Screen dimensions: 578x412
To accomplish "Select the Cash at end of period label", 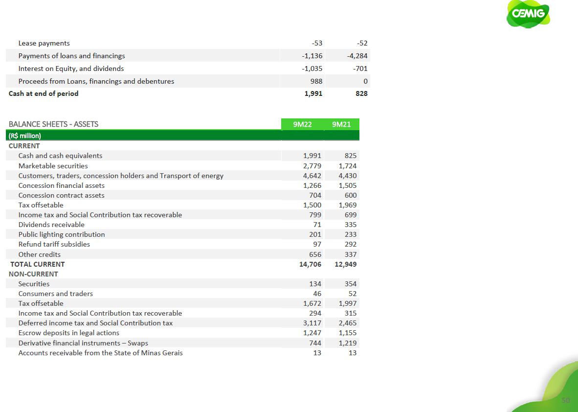I will (44, 93).
